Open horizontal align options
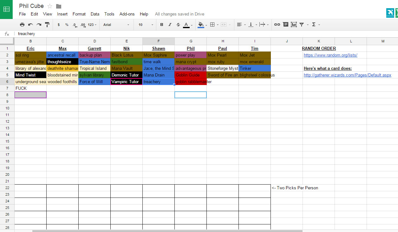Screen dimensions: 398x232 coord(239,25)
